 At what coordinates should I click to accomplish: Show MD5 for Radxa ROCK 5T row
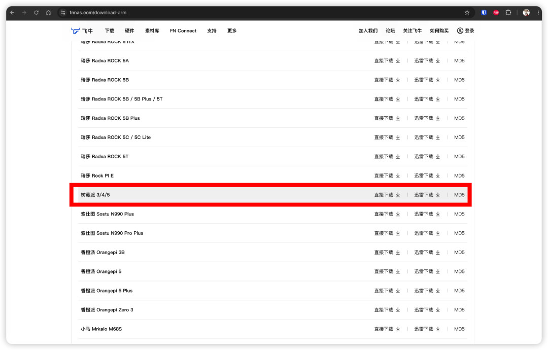coord(459,157)
